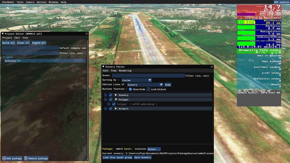Viewport: 290px width, 163px height.
Task: Collapse the Project Editor using its title triangle
Action: pos(3,33)
